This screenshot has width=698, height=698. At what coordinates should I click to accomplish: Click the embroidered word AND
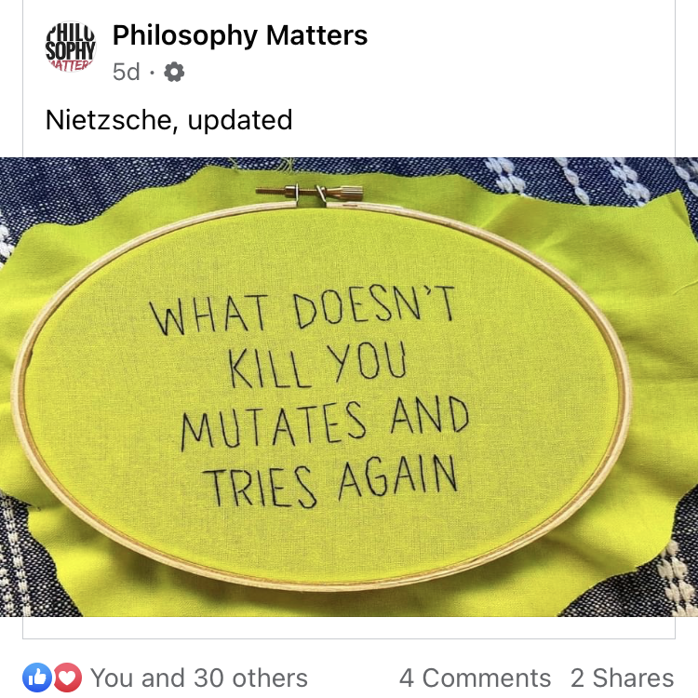click(430, 415)
